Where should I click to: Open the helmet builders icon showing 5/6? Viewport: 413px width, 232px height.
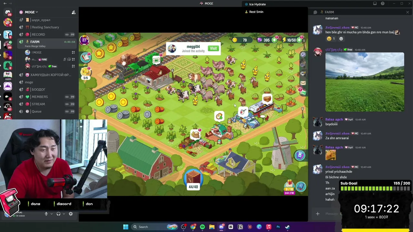pyautogui.click(x=86, y=72)
